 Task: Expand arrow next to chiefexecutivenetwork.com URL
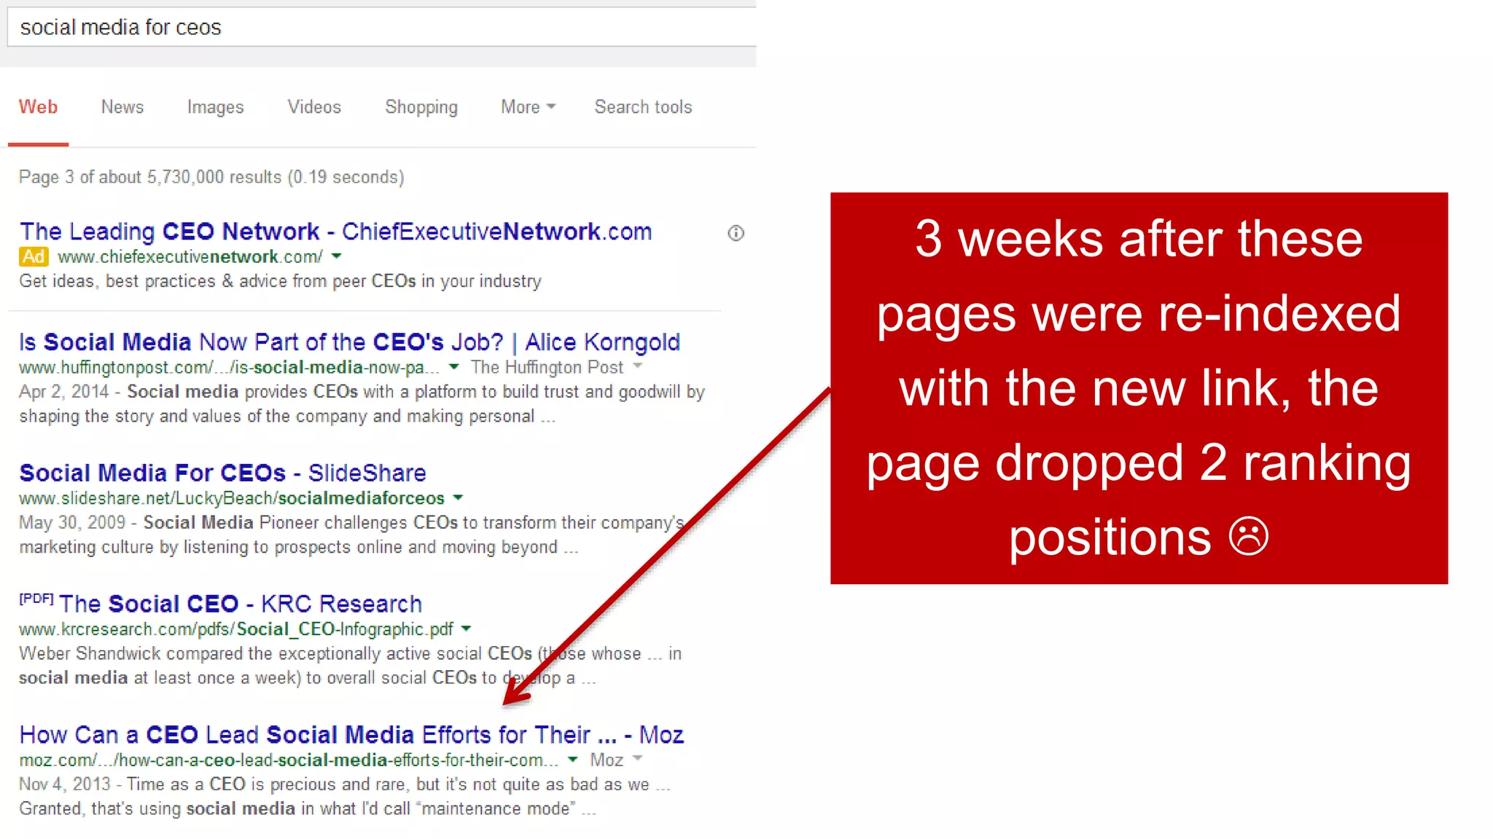[x=337, y=256]
